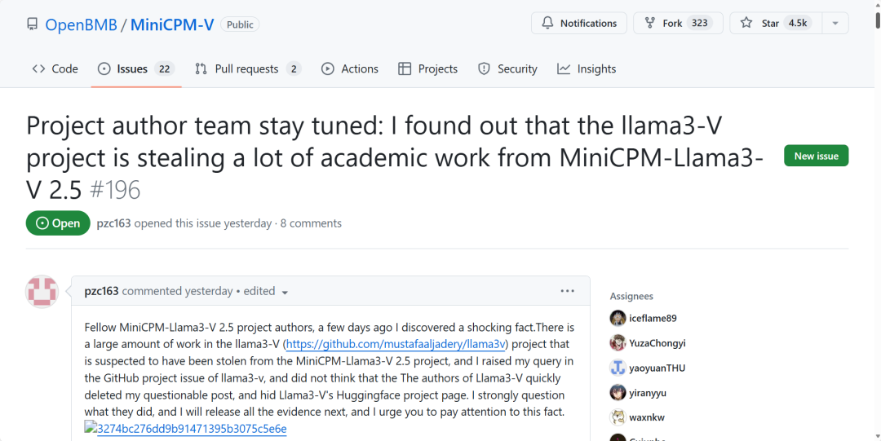Click the green New issue button
The height and width of the screenshot is (441, 881).
click(816, 156)
